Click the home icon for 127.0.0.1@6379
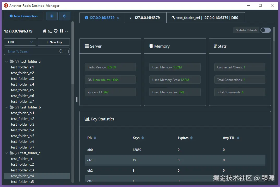The image size is (280, 187). tap(45, 31)
